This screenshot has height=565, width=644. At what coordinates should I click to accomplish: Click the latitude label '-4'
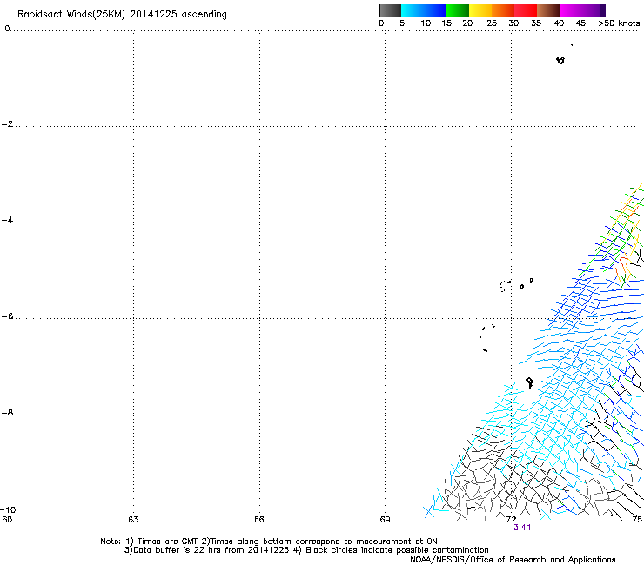pyautogui.click(x=7, y=220)
